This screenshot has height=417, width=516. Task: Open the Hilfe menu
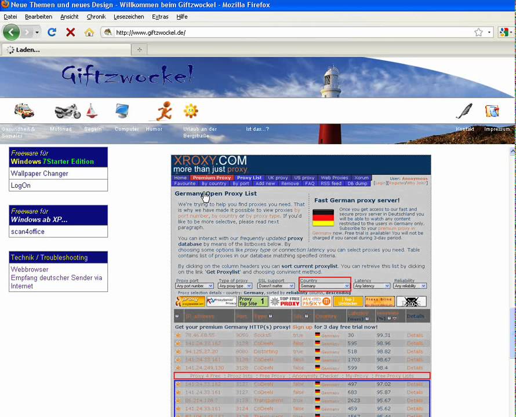(182, 17)
